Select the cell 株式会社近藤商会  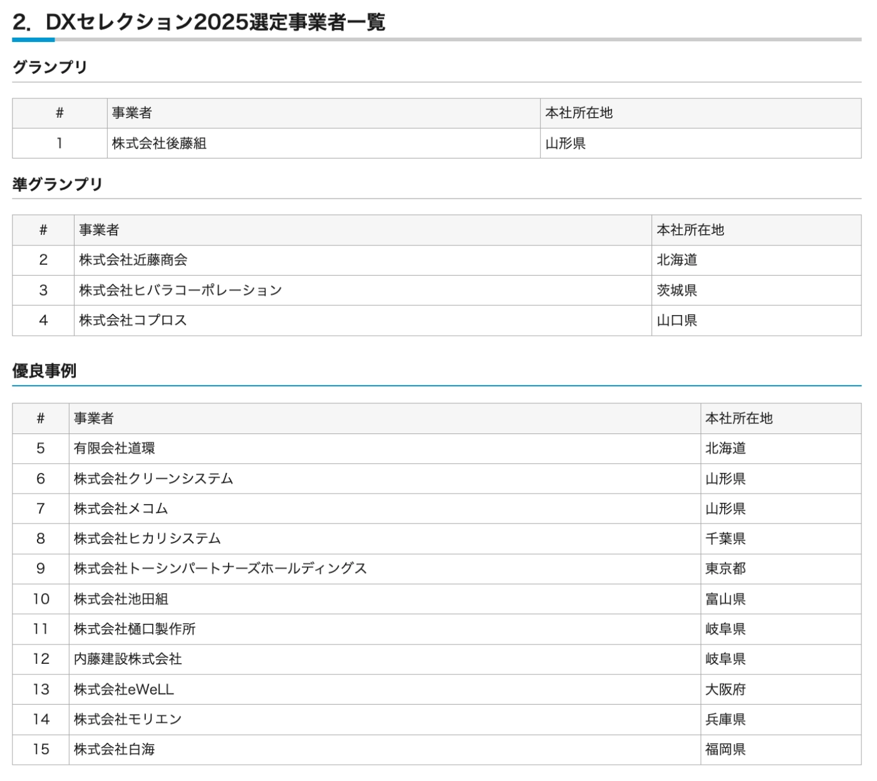coord(363,260)
